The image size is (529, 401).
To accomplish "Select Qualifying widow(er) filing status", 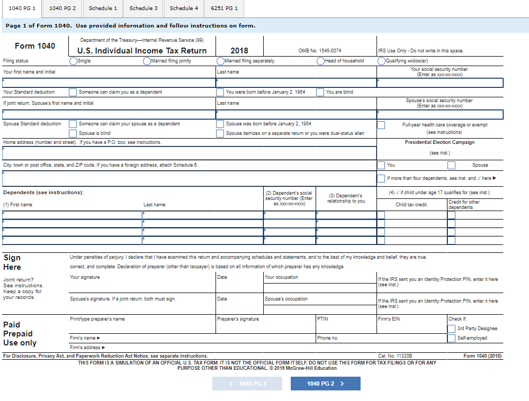I will click(x=381, y=61).
